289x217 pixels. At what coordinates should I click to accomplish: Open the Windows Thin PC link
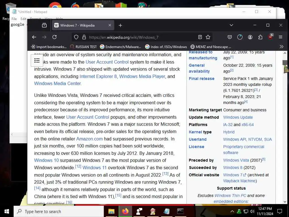coord(230,196)
